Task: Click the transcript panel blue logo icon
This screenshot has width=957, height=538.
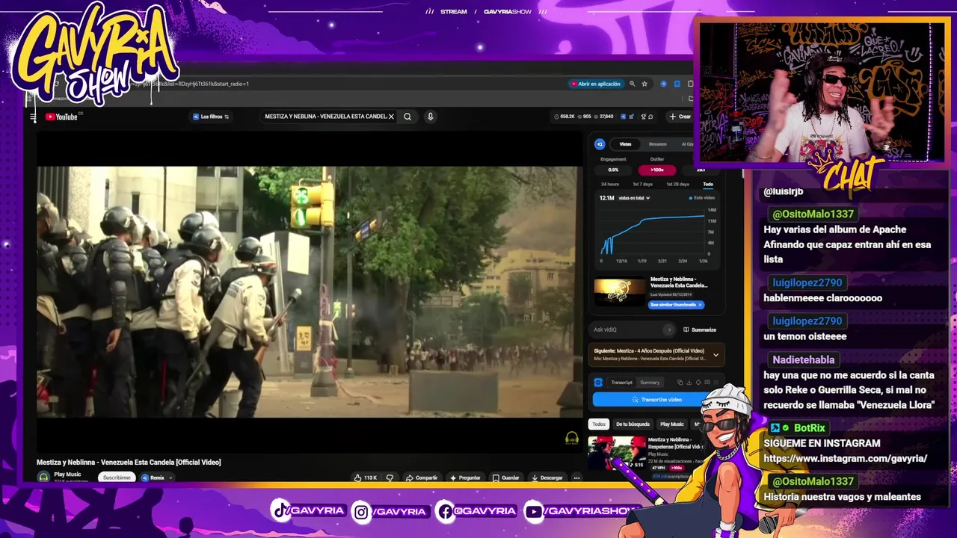Action: [598, 383]
